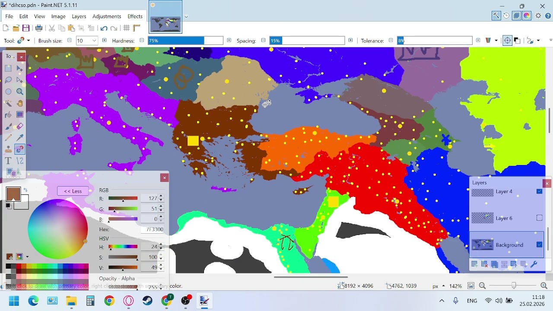Click the Print icon
This screenshot has width=553, height=311.
tap(39, 28)
